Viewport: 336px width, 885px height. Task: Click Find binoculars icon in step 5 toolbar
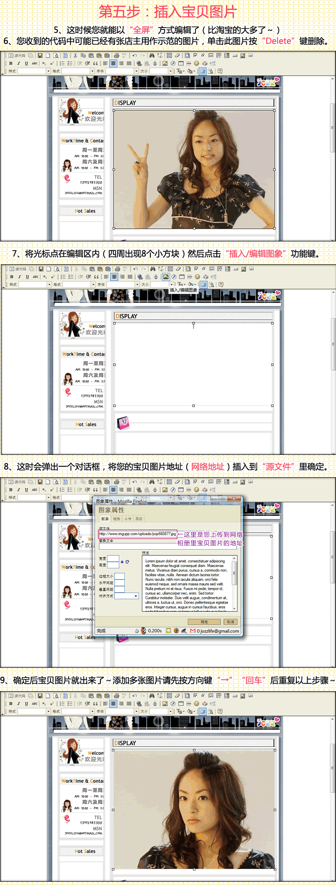(x=152, y=56)
